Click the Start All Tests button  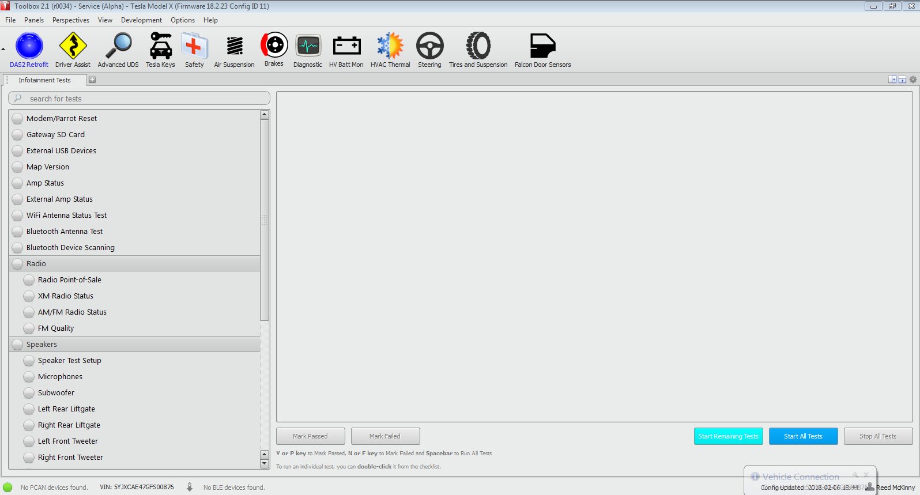click(802, 436)
